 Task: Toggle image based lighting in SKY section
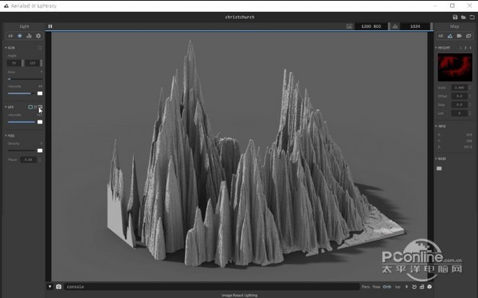pos(41,107)
